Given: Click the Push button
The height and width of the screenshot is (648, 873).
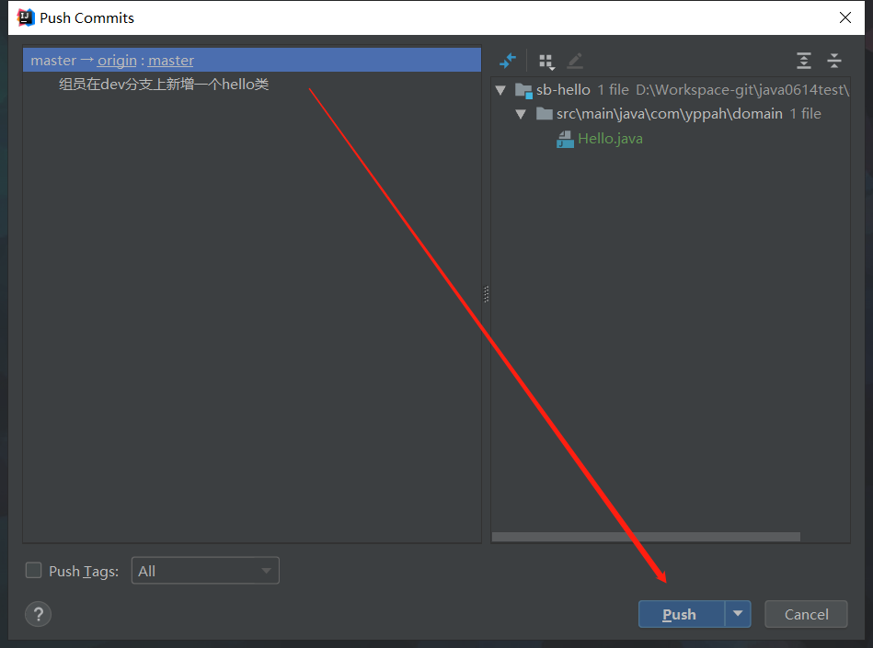Looking at the screenshot, I should click(x=681, y=614).
